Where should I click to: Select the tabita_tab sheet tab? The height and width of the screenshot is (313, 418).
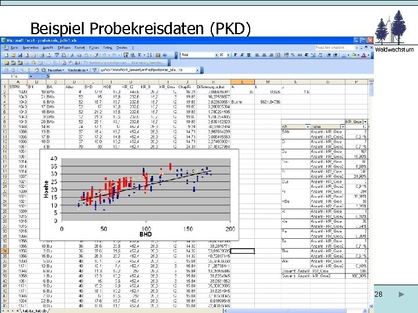pos(35,311)
